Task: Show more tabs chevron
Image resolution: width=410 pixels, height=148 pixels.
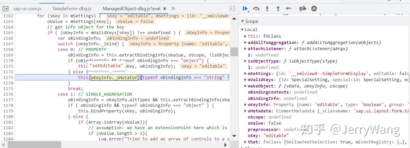Action: [173, 9]
